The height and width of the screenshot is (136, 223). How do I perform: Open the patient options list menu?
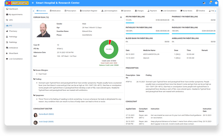[x=121, y=17]
